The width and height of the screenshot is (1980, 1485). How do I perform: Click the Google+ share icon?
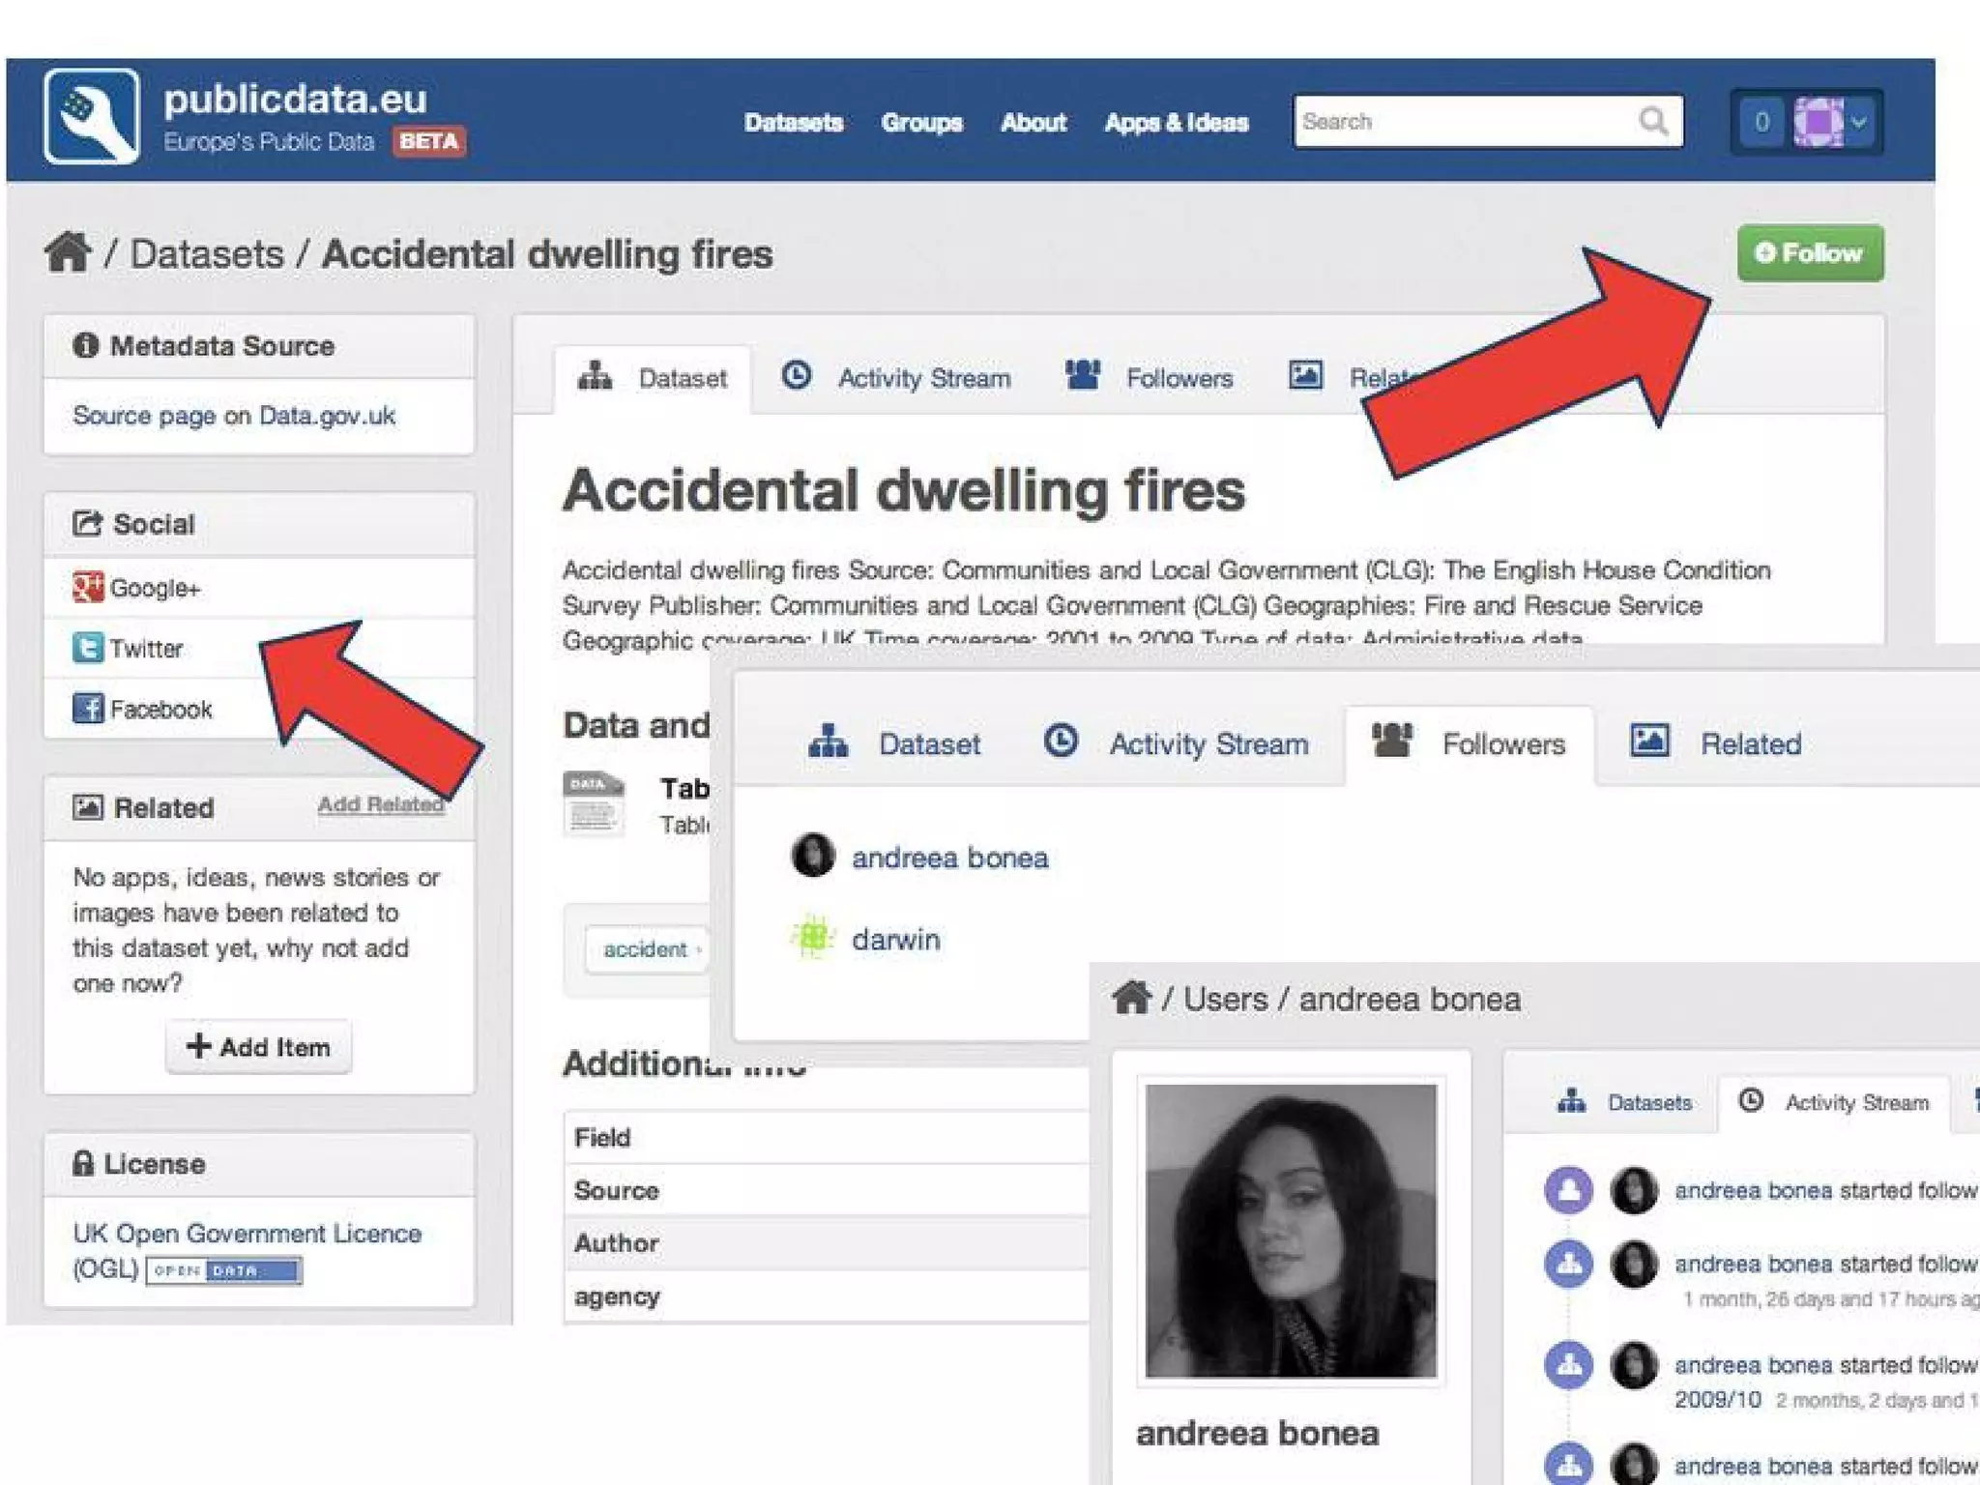point(88,587)
